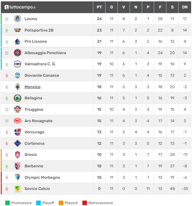Click green up arrow beside Pro Lissone
The height and width of the screenshot is (206, 193).
(7, 42)
